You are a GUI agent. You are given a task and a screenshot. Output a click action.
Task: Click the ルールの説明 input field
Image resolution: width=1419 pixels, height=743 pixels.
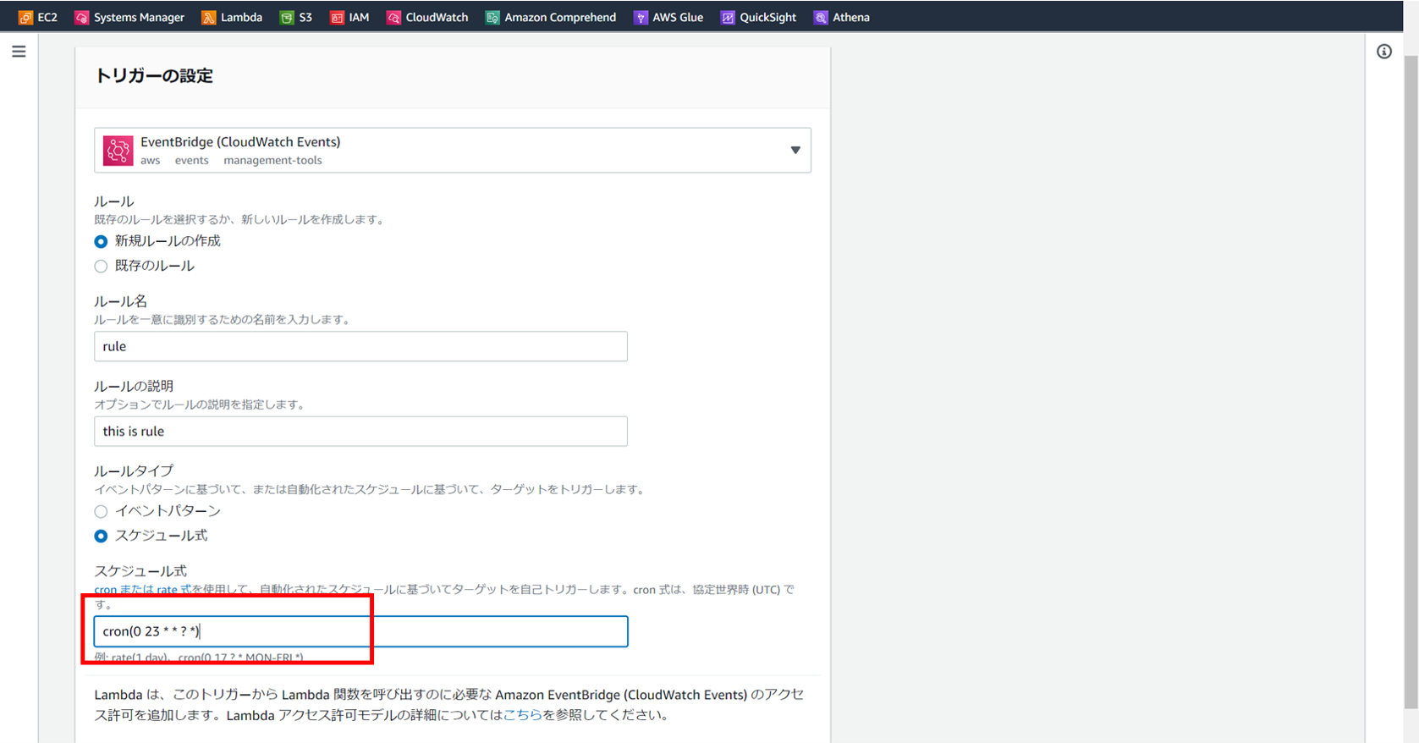(360, 431)
